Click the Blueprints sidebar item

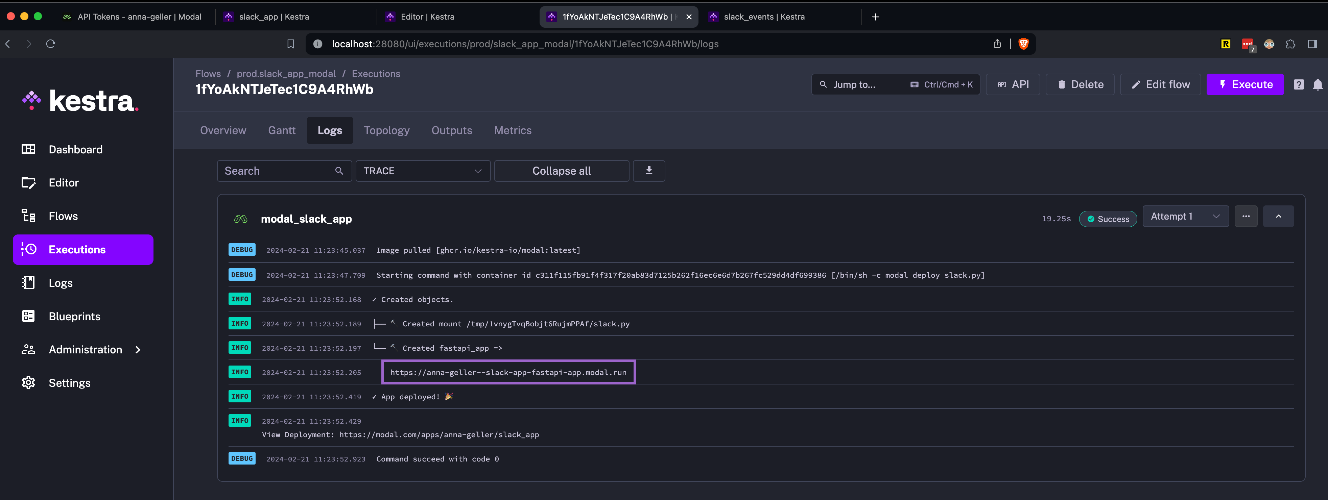[74, 316]
